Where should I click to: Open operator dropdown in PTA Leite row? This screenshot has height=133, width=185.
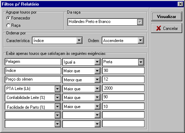(x=97, y=89)
